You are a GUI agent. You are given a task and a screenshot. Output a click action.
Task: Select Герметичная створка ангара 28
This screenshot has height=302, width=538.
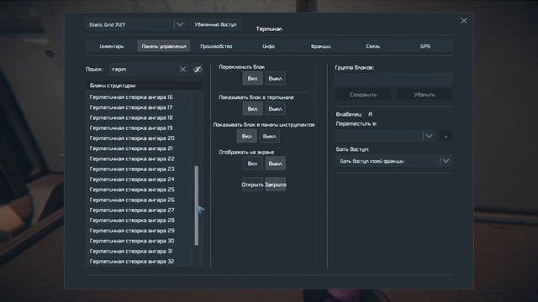[139, 221]
